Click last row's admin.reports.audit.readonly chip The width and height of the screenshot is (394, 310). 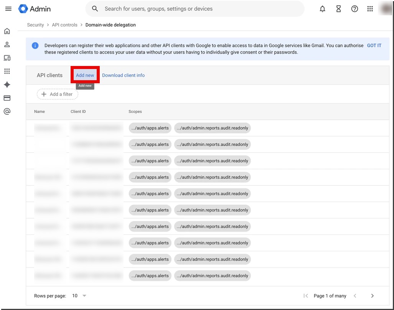pos(212,276)
